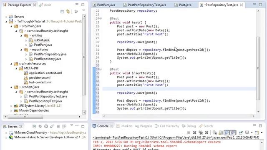Viewport: 267px width, 150px height.
Task: Clear the Console output
Action: point(214,132)
